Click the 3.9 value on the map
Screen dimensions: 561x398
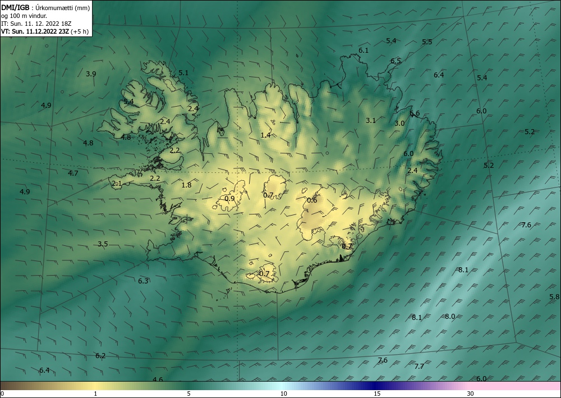91,74
